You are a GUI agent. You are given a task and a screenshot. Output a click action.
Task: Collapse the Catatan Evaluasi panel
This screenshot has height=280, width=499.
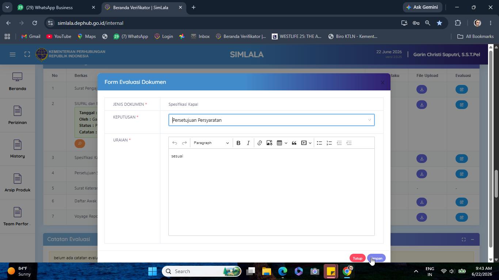coord(472,240)
